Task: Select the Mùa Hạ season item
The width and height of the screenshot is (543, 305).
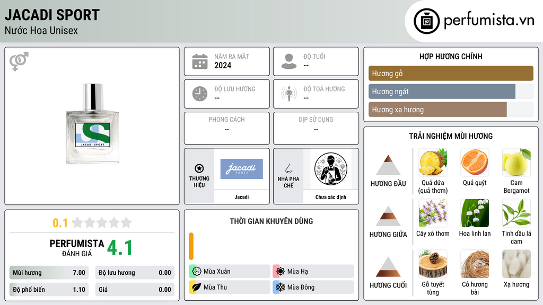Action: pos(313,272)
